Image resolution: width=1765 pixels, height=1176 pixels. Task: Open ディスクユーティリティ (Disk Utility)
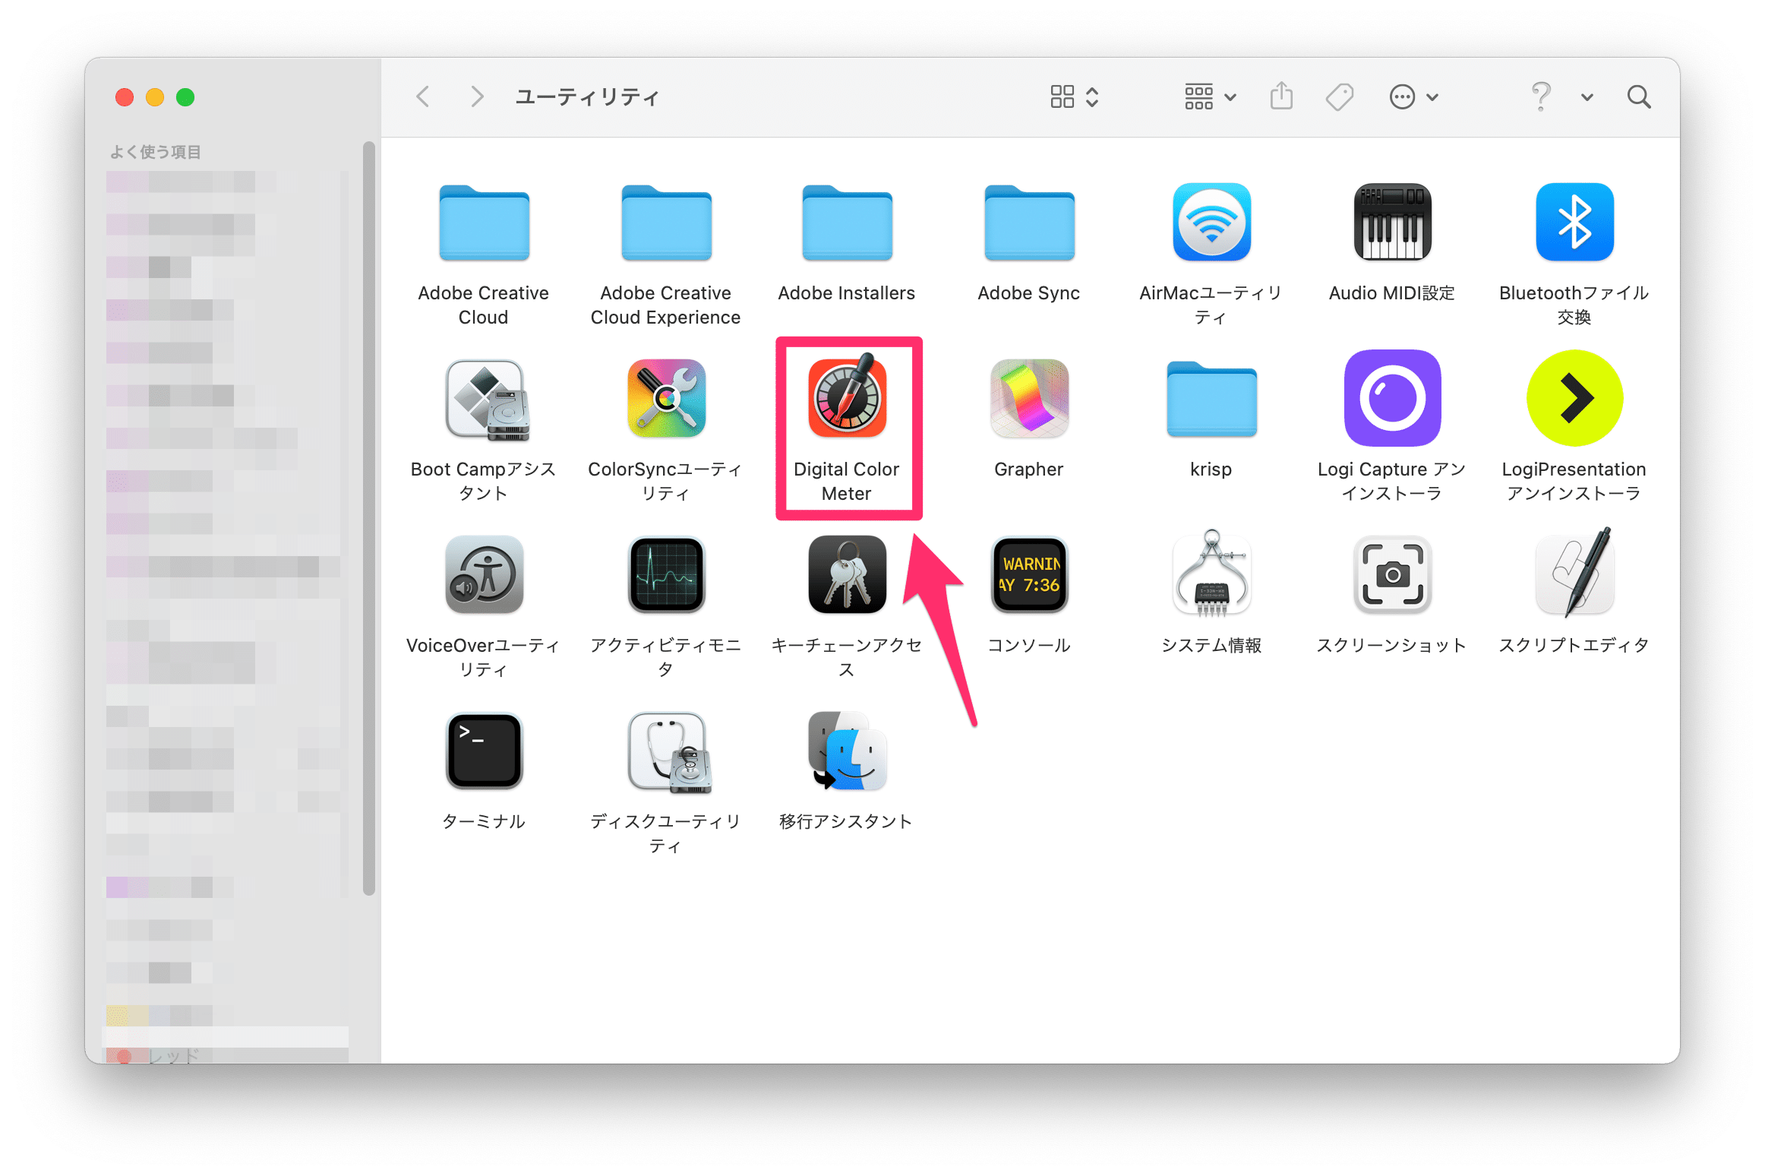666,751
